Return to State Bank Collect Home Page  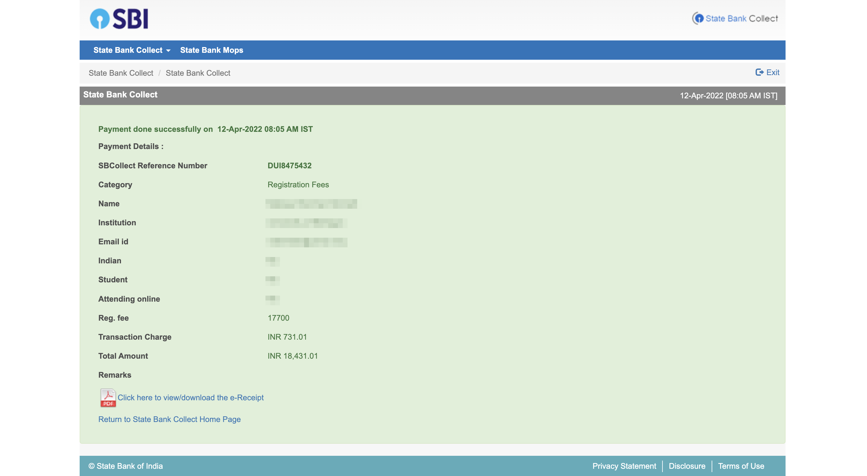[x=169, y=419]
